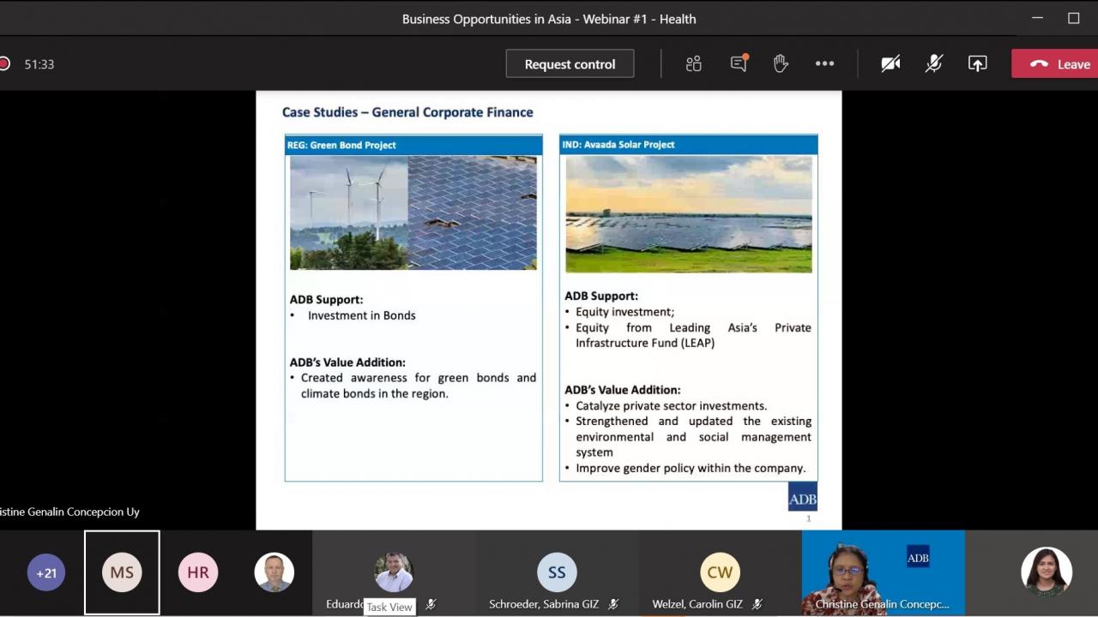Select Christine Genalin Concepcion video tile
1098x617 pixels.
(x=883, y=573)
